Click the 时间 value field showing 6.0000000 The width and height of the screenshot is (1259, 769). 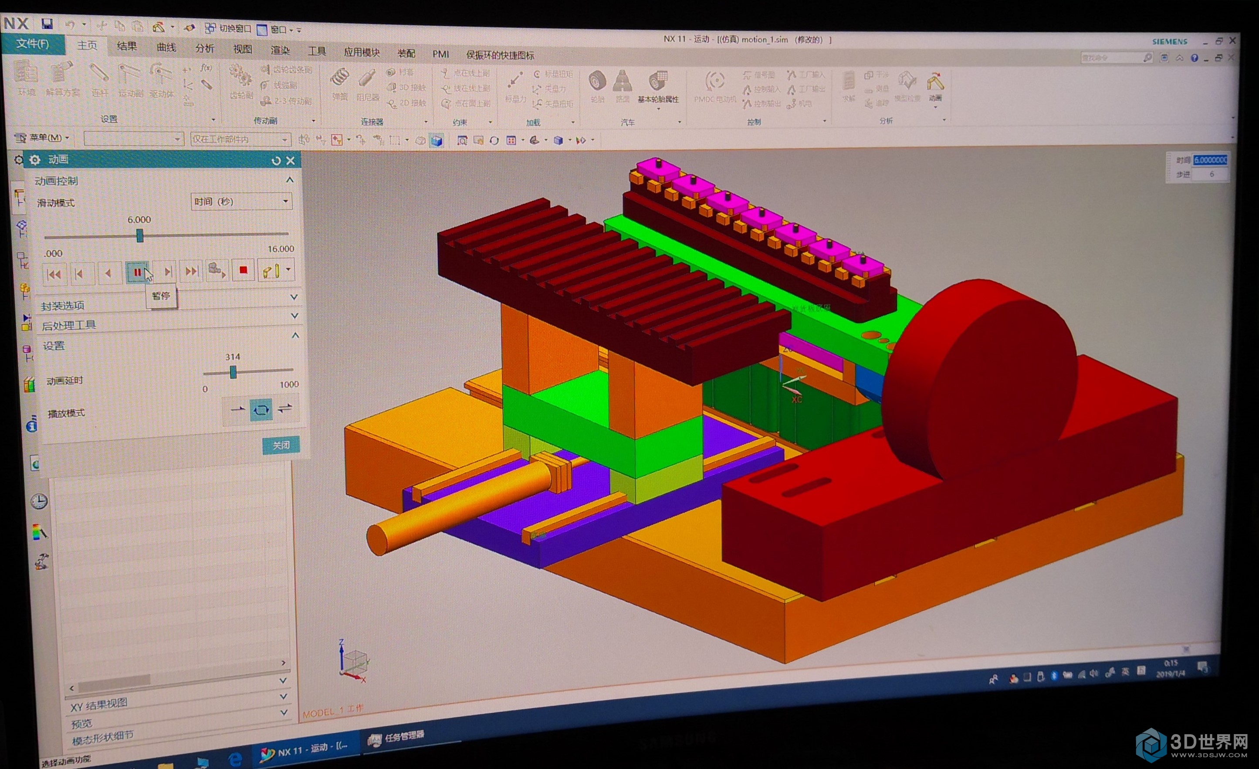pyautogui.click(x=1210, y=160)
